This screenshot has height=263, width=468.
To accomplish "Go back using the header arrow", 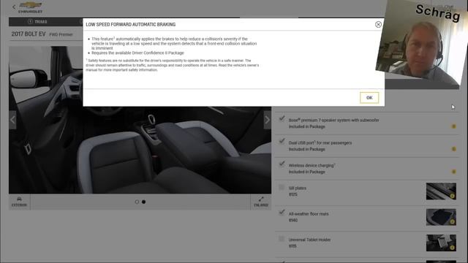I will (14, 7).
